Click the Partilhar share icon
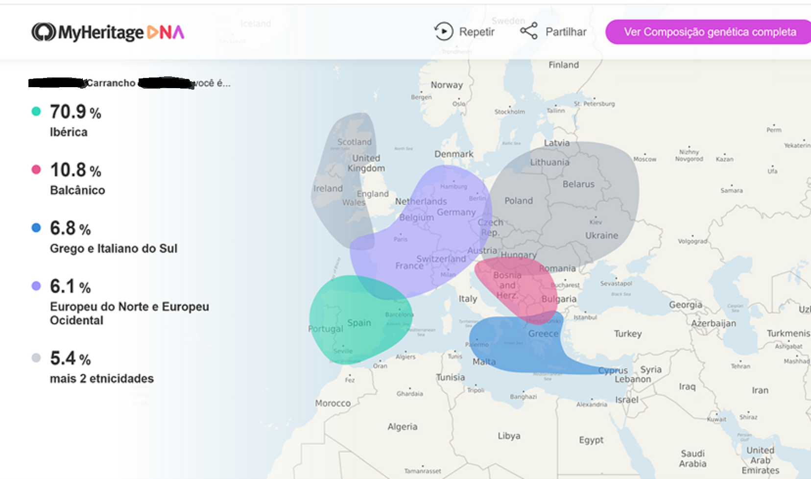The image size is (811, 479). (x=529, y=31)
